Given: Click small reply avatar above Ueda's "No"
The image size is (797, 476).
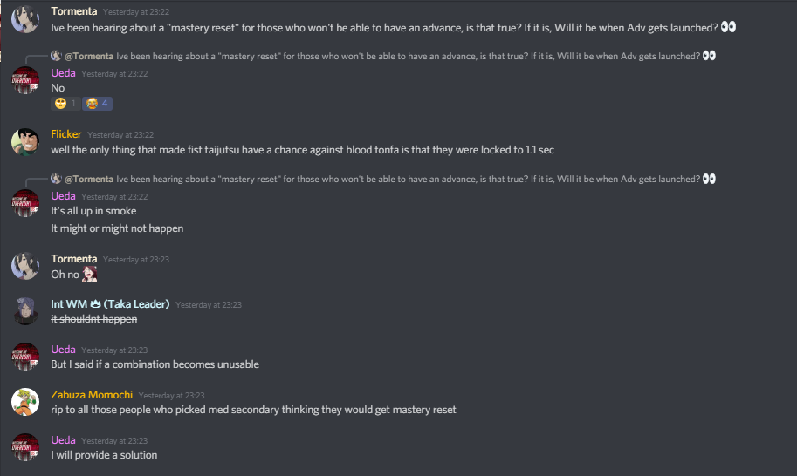Looking at the screenshot, I should tap(56, 56).
